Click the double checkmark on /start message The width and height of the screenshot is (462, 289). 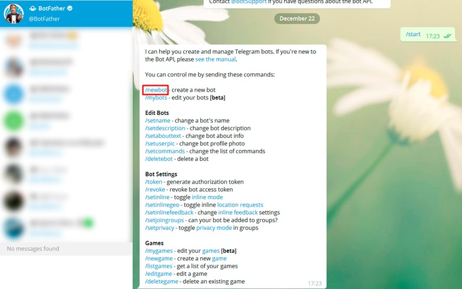[x=447, y=36]
